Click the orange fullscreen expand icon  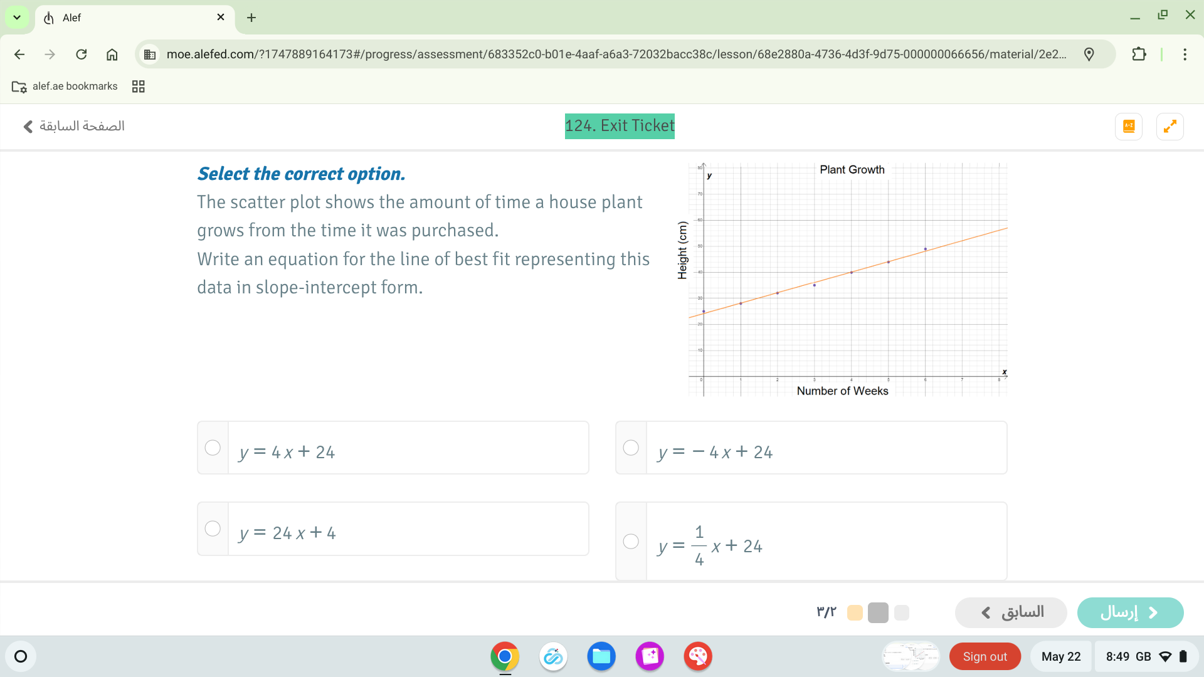(1170, 126)
